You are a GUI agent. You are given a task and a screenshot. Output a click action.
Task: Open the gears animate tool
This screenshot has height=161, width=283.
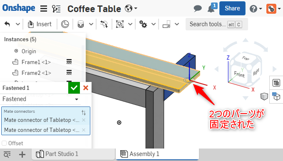coord(143,24)
